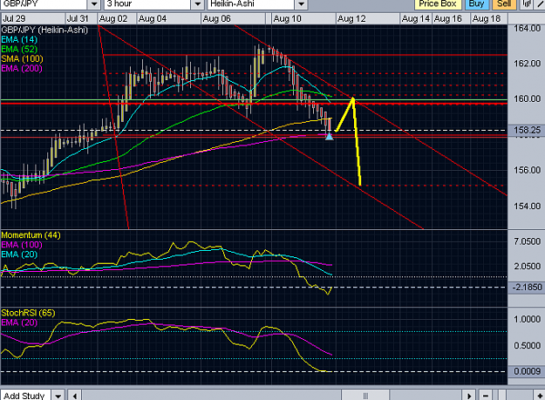
Task: Click into the Add Study field
Action: (x=25, y=395)
